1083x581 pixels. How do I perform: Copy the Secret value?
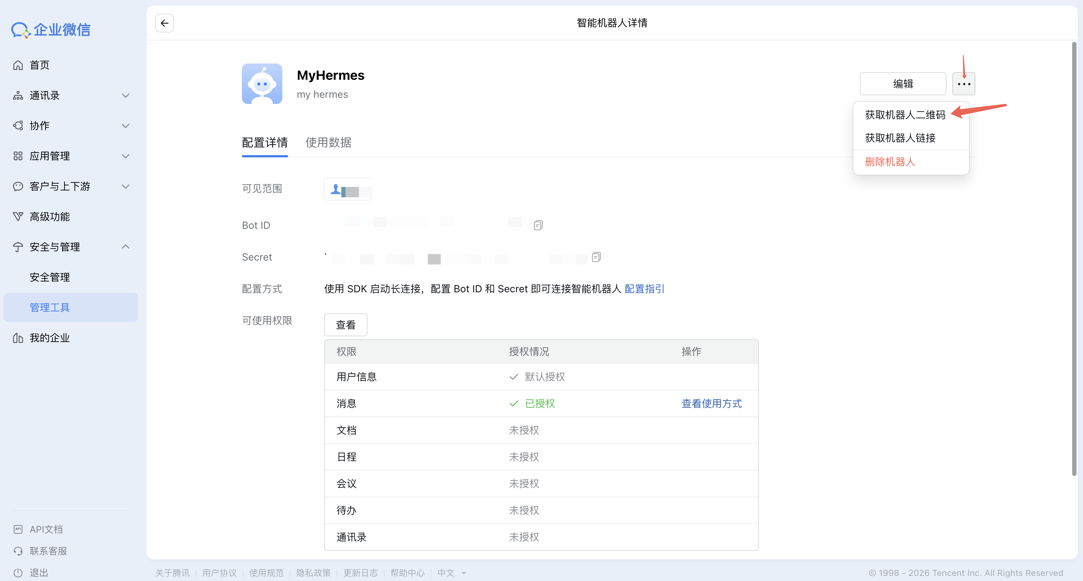pyautogui.click(x=596, y=257)
